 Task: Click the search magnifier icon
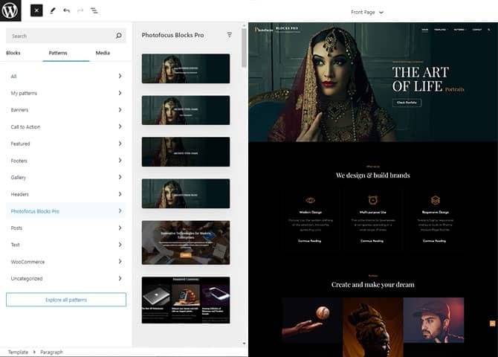118,36
